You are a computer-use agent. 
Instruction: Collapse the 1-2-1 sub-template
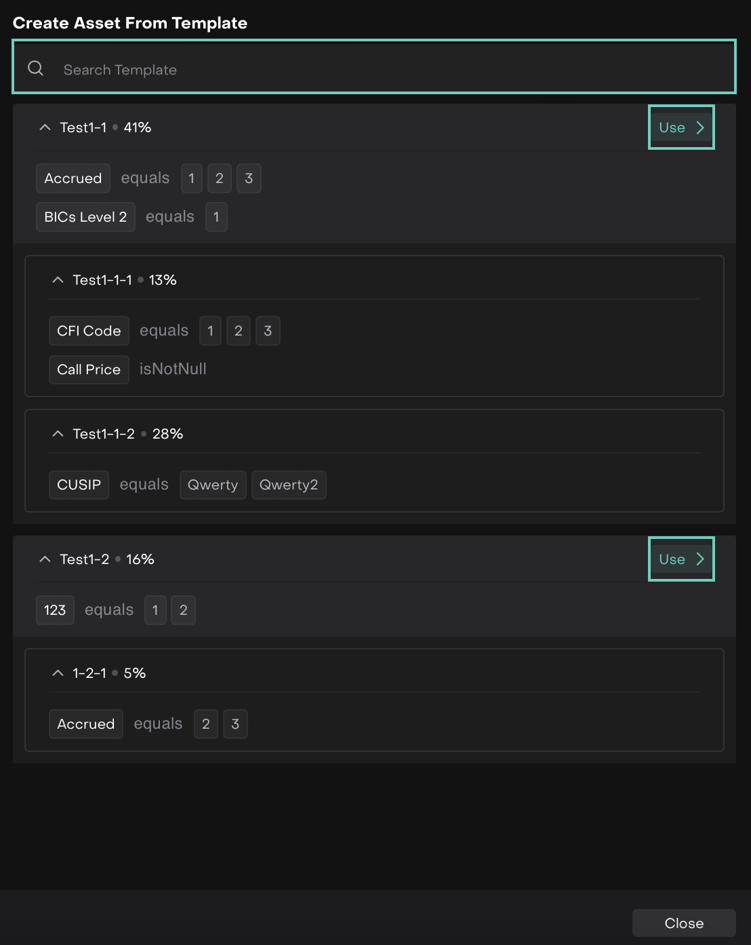(58, 673)
